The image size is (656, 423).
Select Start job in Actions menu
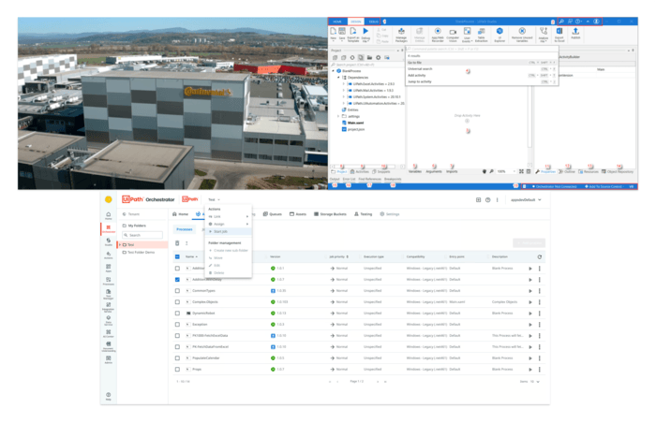click(228, 231)
